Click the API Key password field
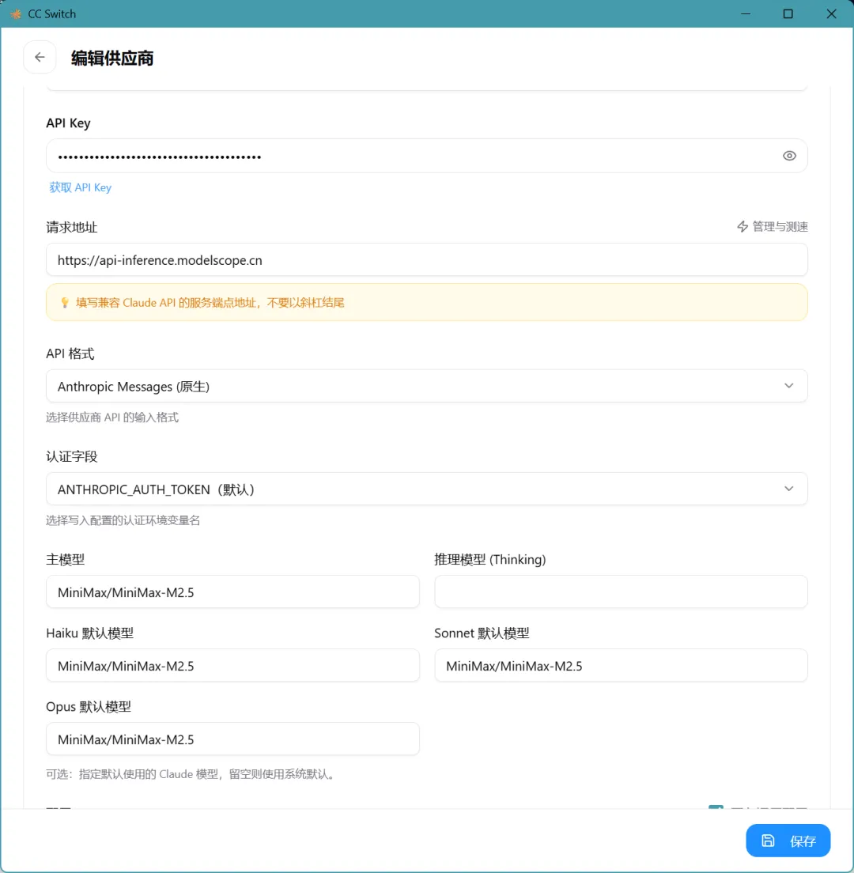Image resolution: width=854 pixels, height=873 pixels. (x=426, y=156)
